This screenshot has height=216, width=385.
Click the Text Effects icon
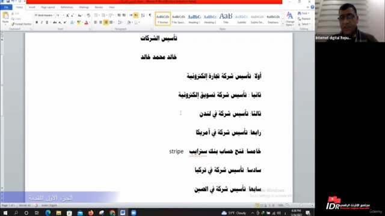point(72,22)
